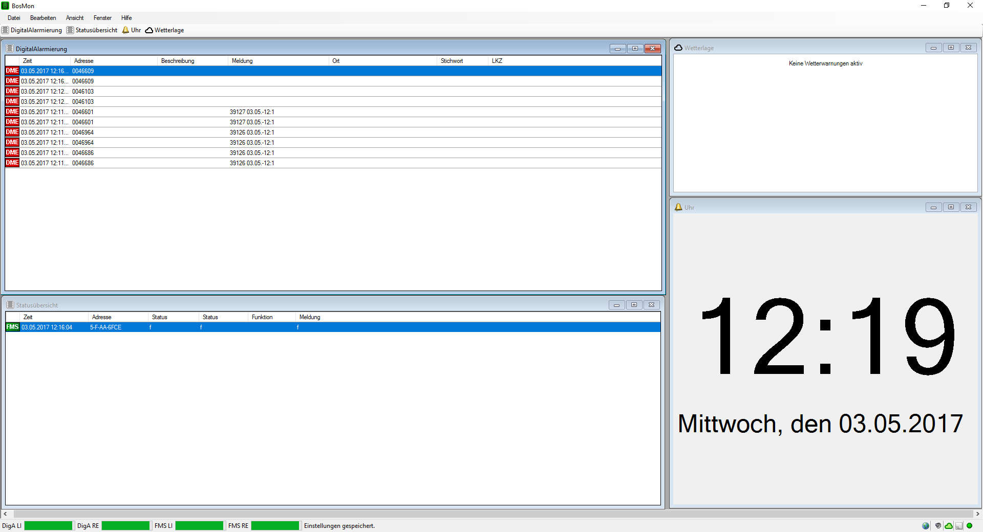Open the Hilfe menu
983x532 pixels.
(x=126, y=18)
